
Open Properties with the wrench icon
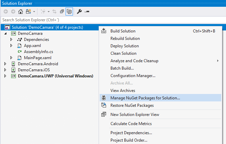pyautogui.click(x=79, y=11)
